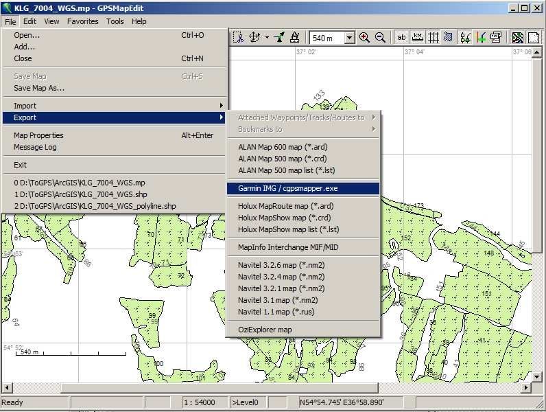The image size is (546, 412).
Task: Click the windows properties toolbar icon
Action: (495, 37)
